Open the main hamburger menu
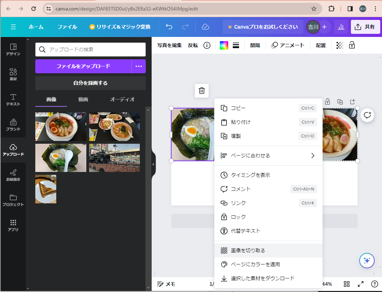Viewport: 382px width, 292px height. 13,27
